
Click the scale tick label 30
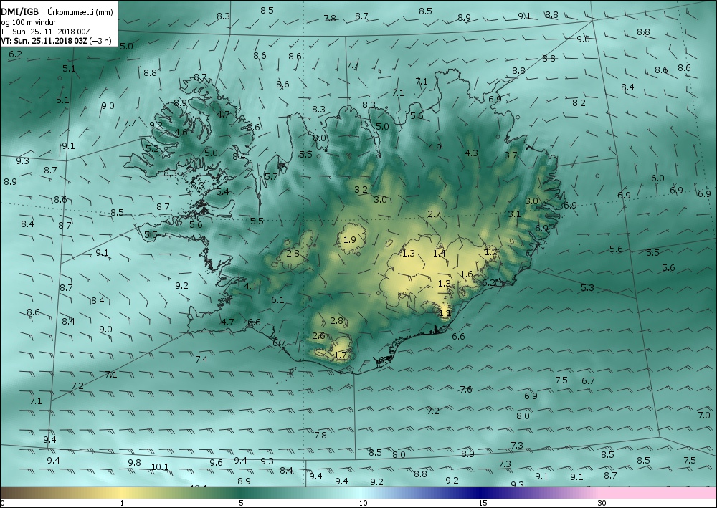click(x=602, y=504)
